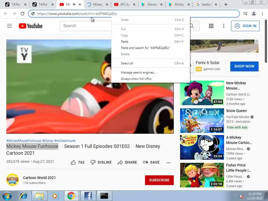View site information globe icon
The image size is (268, 201).
33,14
